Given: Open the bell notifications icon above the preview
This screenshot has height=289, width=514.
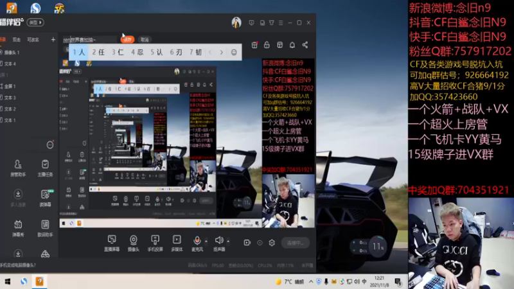Looking at the screenshot, I should pos(292,45).
